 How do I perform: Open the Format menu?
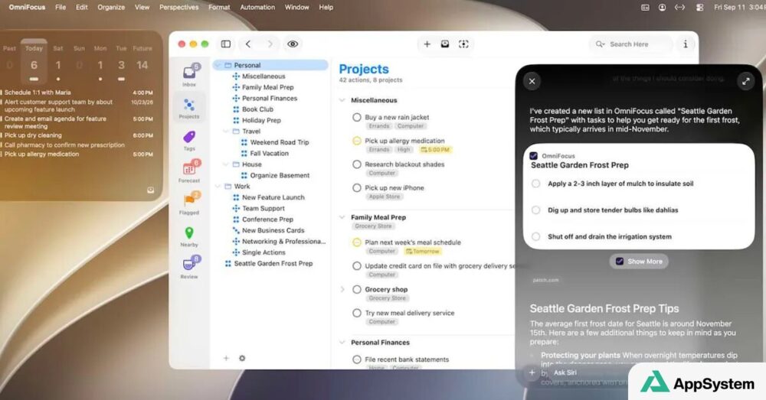(x=219, y=8)
